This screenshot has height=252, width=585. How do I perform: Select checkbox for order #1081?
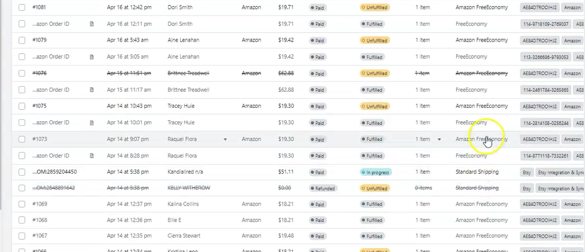(x=22, y=7)
